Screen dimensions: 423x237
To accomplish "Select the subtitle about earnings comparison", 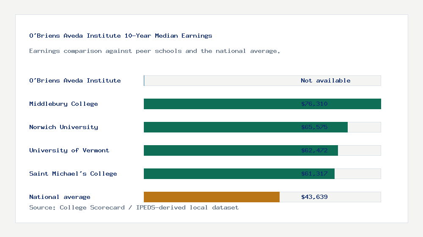I will pyautogui.click(x=154, y=51).
